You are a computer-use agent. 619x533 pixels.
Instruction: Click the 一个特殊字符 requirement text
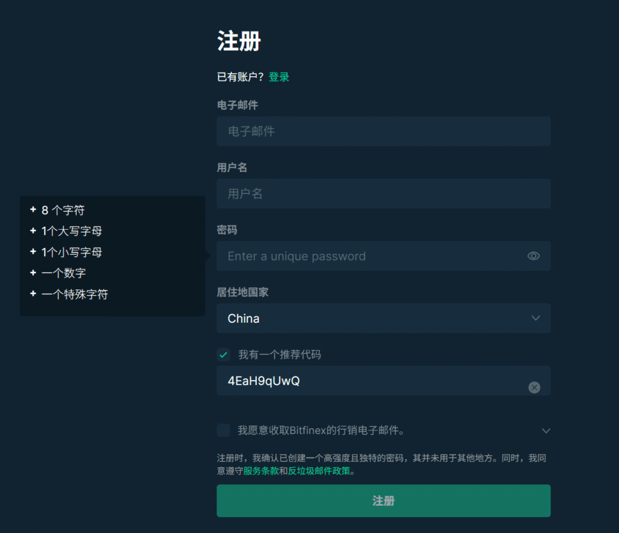click(x=74, y=294)
